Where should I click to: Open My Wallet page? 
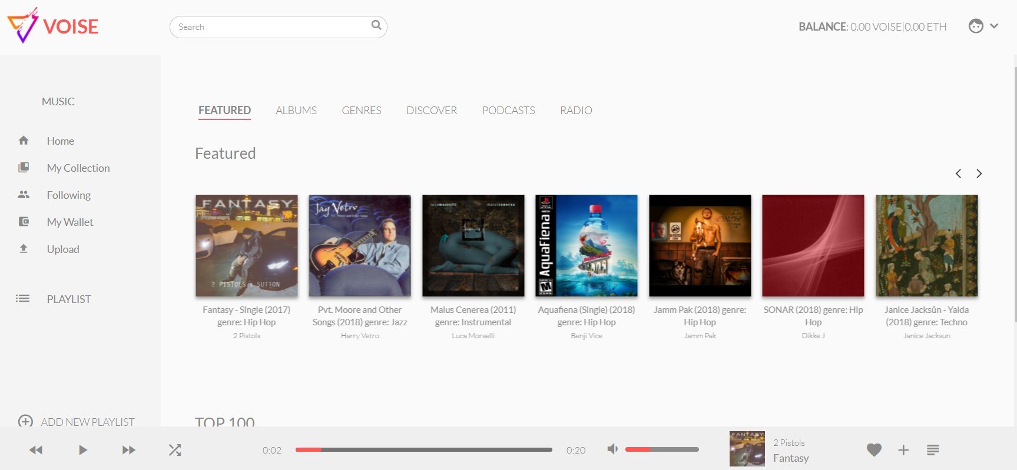click(x=70, y=222)
